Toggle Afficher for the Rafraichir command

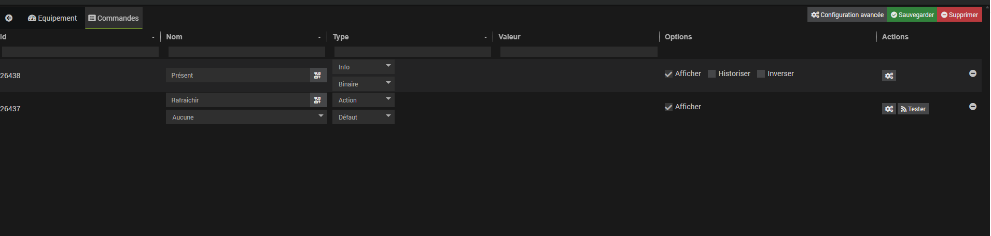coord(668,107)
